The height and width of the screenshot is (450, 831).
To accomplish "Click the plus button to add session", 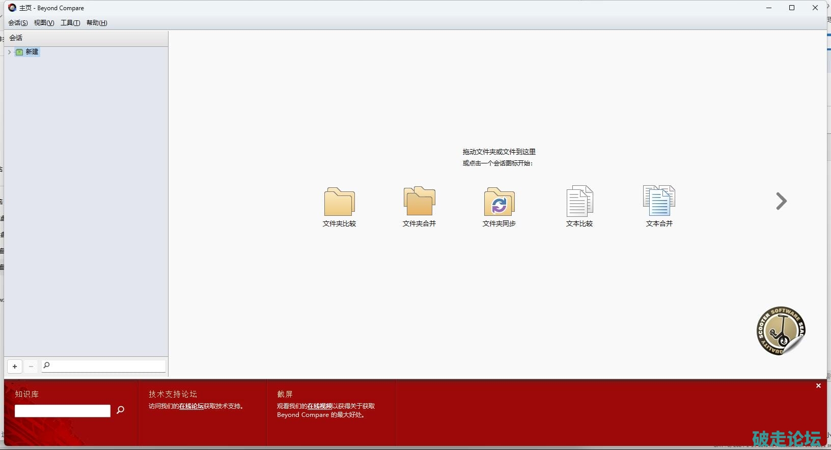I will (x=15, y=367).
